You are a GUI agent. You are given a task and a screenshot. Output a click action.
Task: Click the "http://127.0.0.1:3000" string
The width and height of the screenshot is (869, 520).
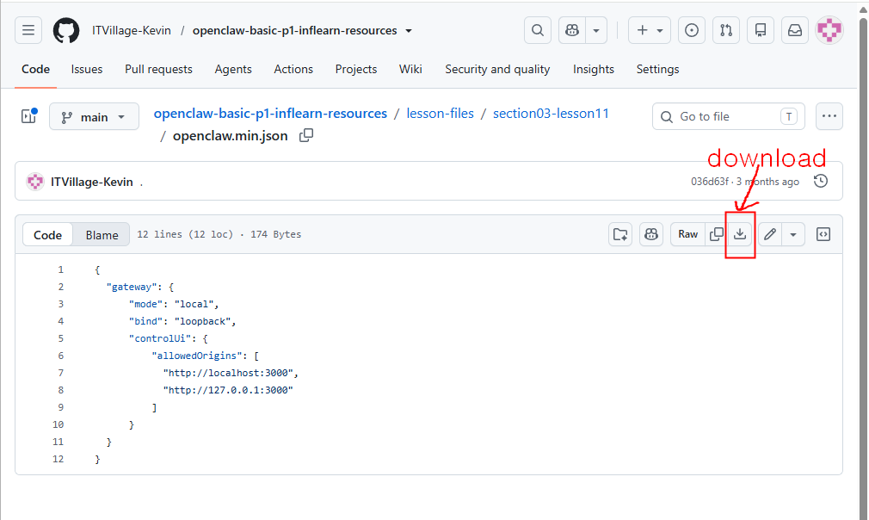pyautogui.click(x=228, y=390)
